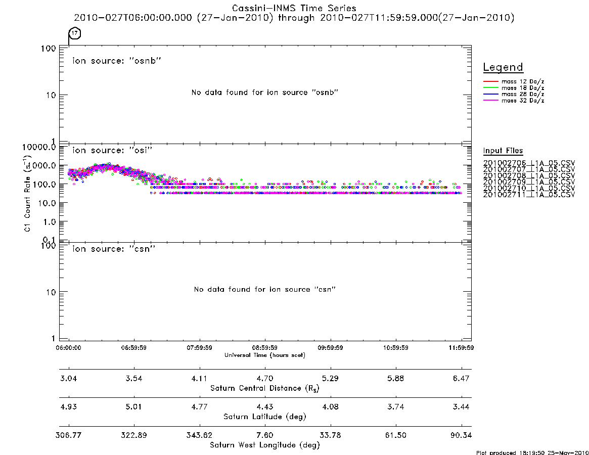Viewport: 589px width, 455px height.
Task: Click the 90.34 west longitude value
Action: tap(461, 435)
